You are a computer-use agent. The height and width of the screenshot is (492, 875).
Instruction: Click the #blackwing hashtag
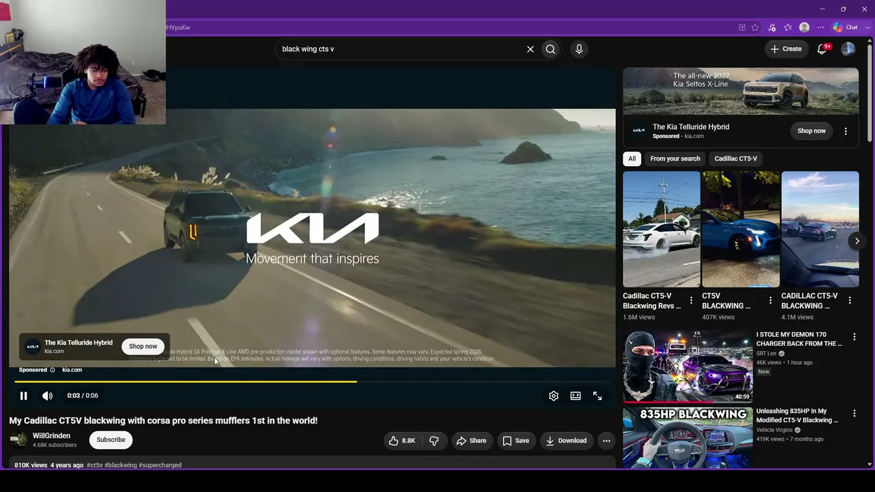(x=121, y=465)
